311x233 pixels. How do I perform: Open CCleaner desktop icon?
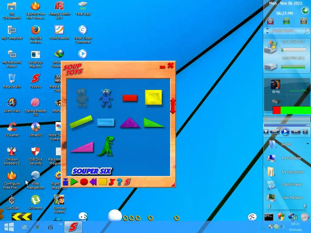coord(12,129)
